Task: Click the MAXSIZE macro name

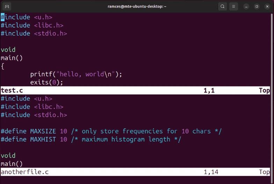Action: pos(43,131)
